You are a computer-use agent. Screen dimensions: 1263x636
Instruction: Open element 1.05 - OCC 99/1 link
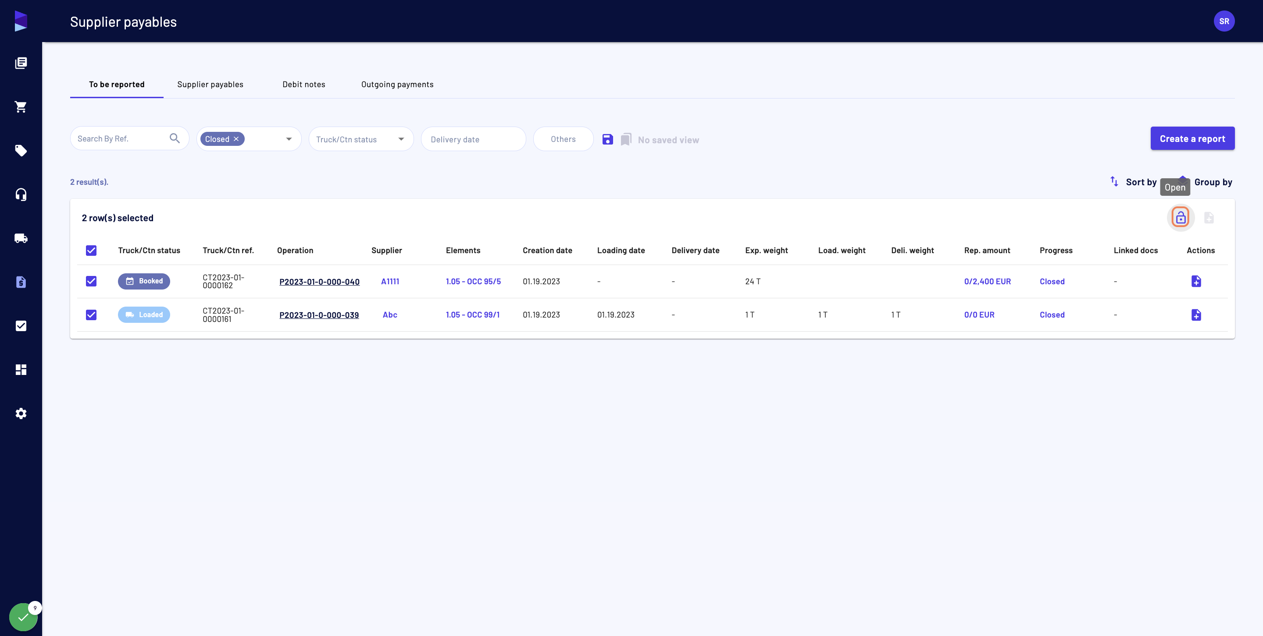(x=472, y=315)
